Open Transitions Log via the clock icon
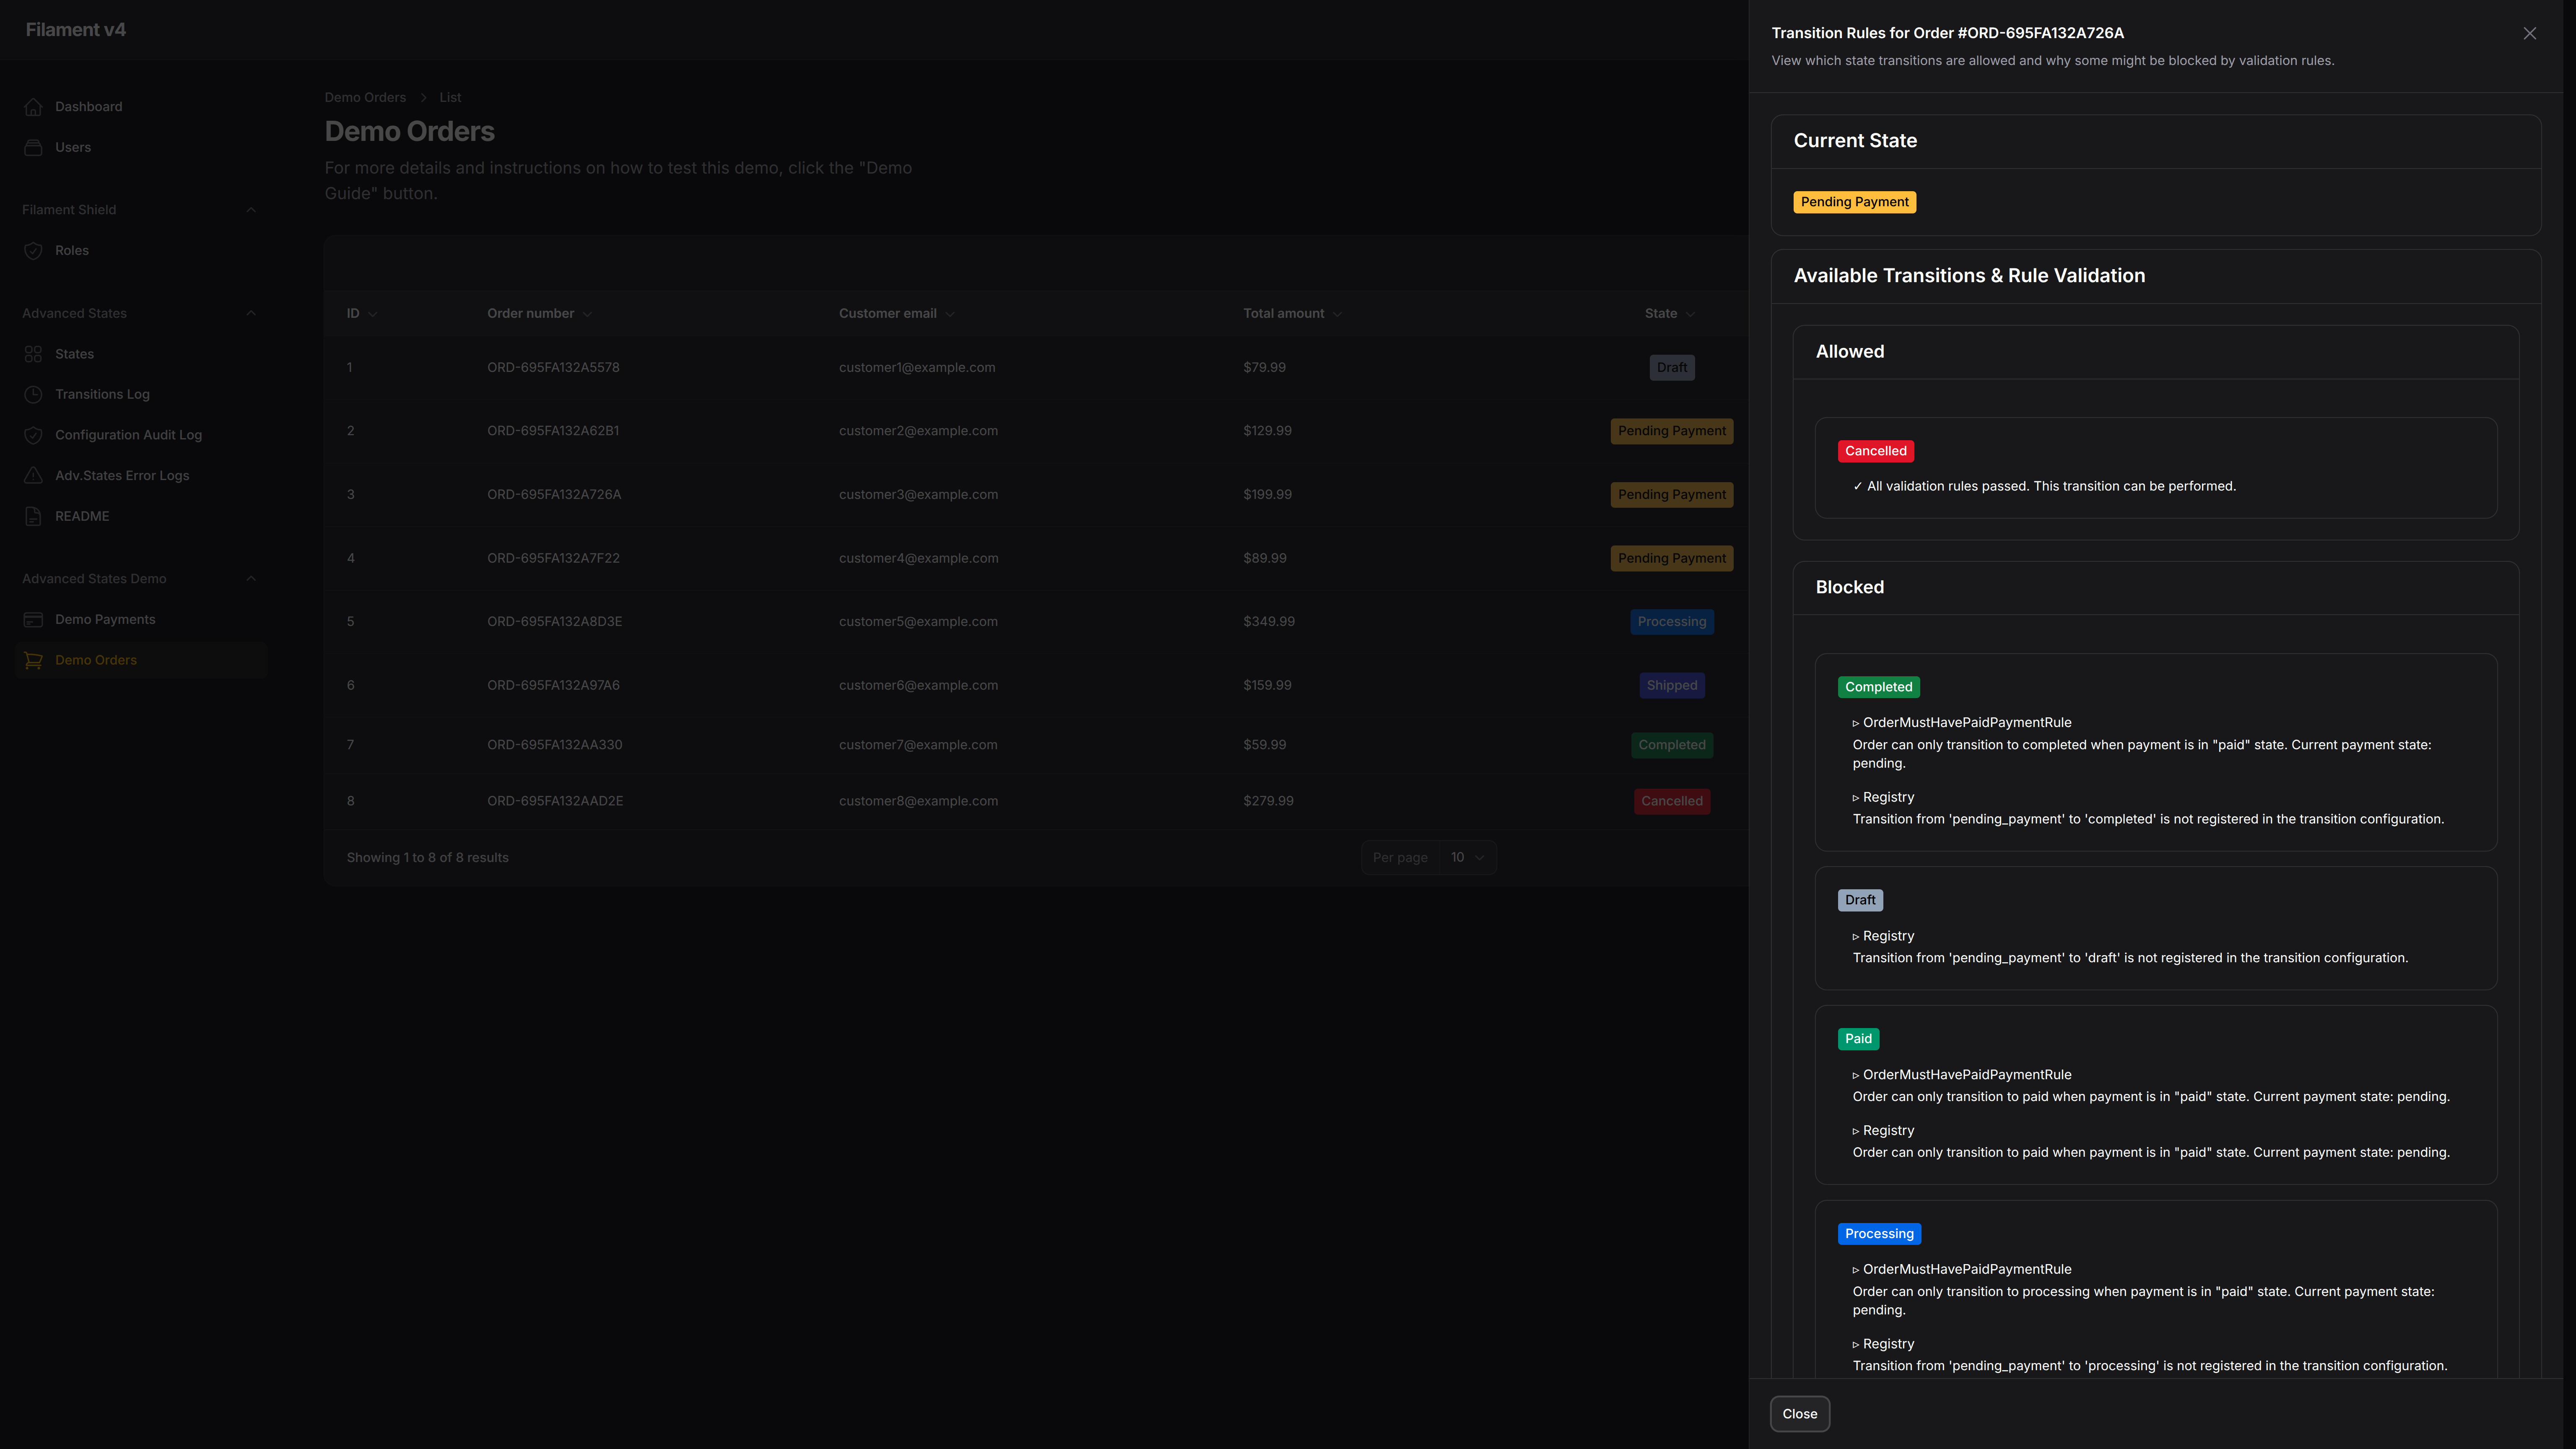2576x1449 pixels. click(33, 394)
